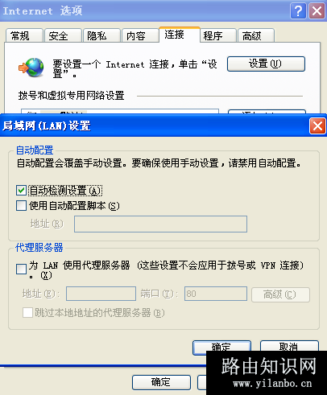The height and width of the screenshot is (395, 327).
Task: Cancel LAN settings with 取消 button
Action: [289, 346]
